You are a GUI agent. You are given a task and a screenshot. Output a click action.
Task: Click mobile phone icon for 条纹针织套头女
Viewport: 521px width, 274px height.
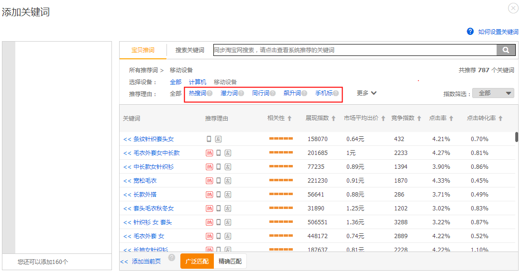point(209,139)
